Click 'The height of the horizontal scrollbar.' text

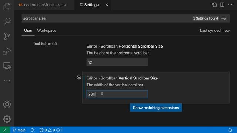(118, 53)
